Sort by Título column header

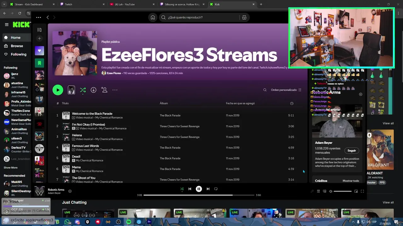coord(65,103)
